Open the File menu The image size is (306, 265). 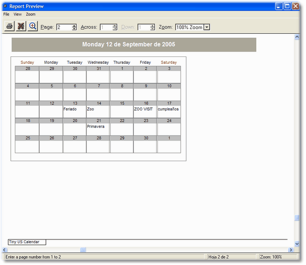[6, 14]
